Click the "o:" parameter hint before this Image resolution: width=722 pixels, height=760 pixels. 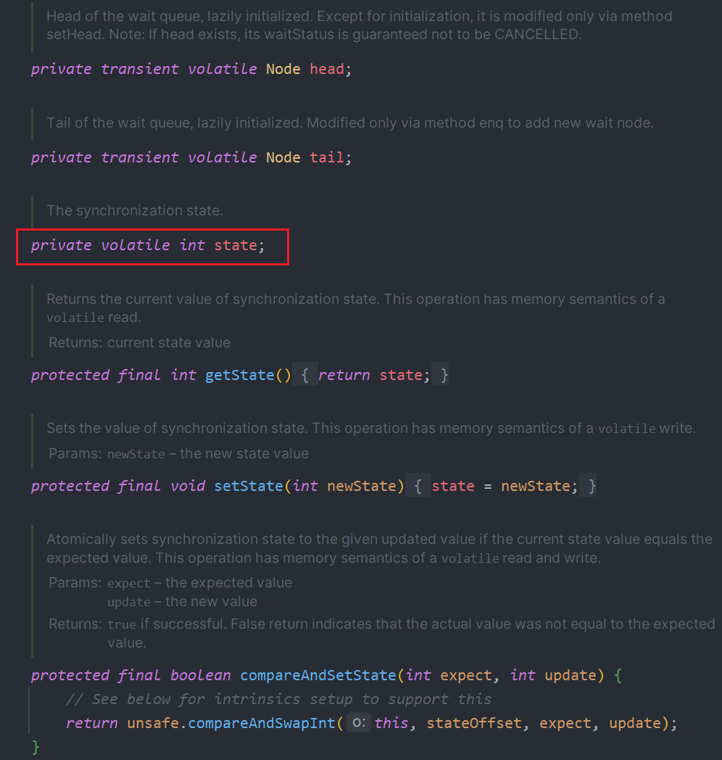tap(359, 723)
